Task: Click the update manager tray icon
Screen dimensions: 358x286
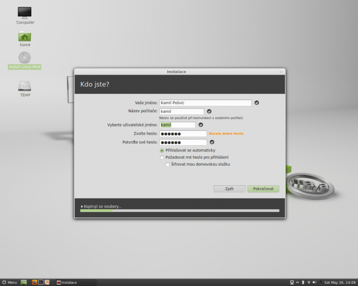Action: tap(320, 282)
